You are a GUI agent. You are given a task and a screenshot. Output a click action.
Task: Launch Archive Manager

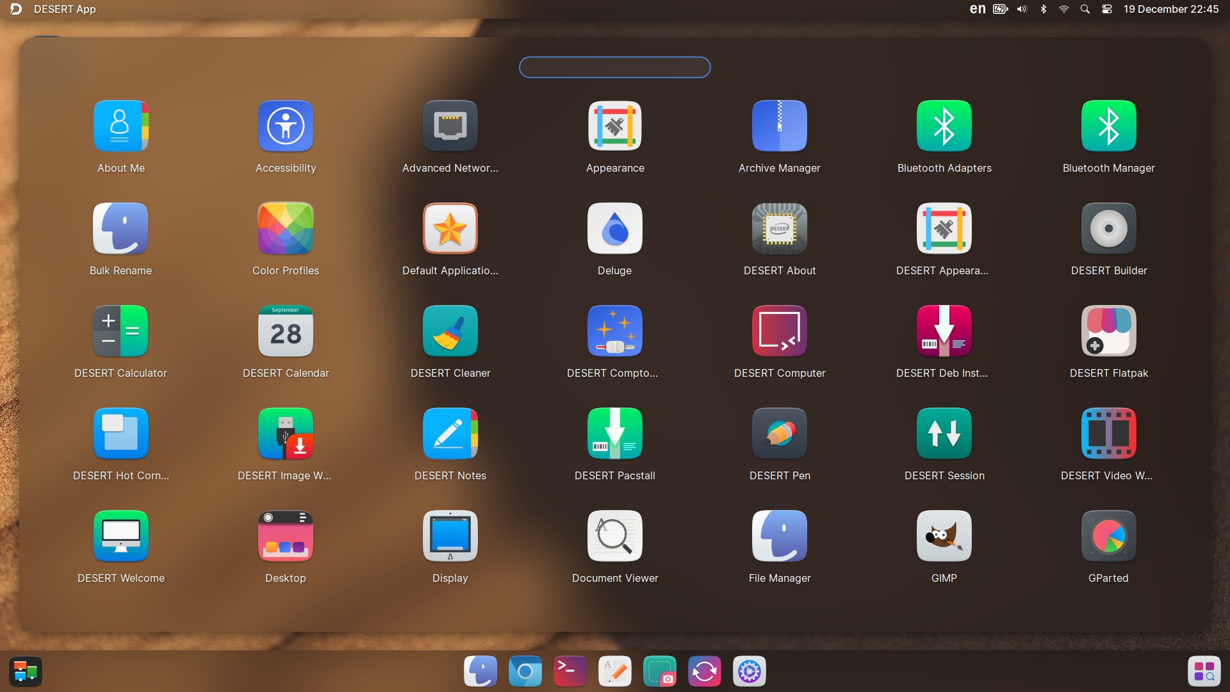pos(779,127)
